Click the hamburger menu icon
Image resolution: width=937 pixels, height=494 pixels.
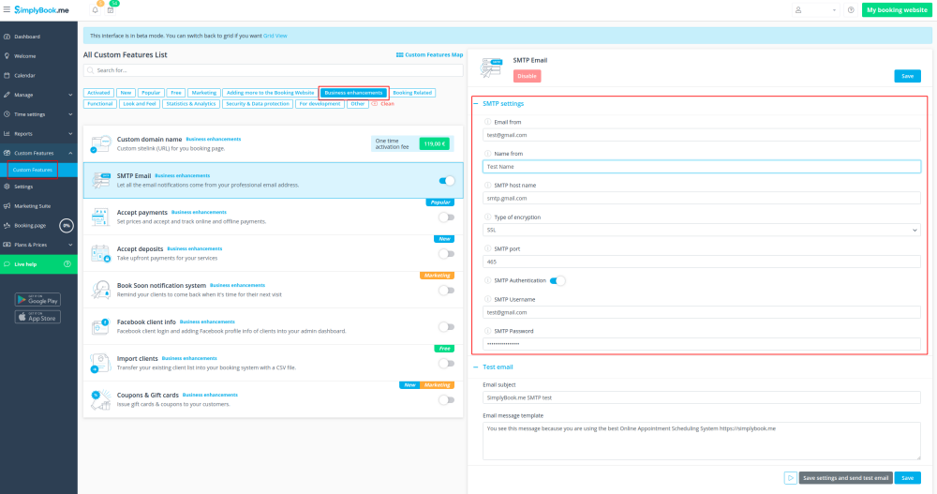click(7, 9)
